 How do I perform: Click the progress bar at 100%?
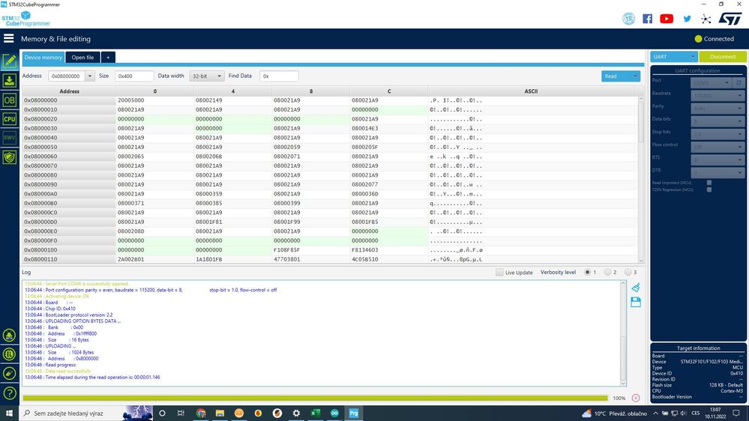[315, 398]
